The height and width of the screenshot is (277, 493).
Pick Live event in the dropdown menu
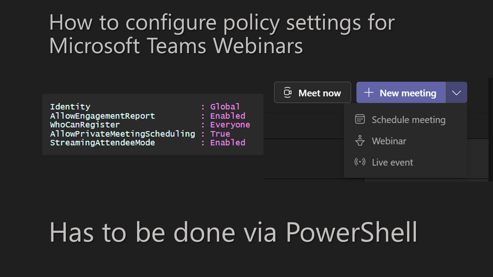[392, 162]
